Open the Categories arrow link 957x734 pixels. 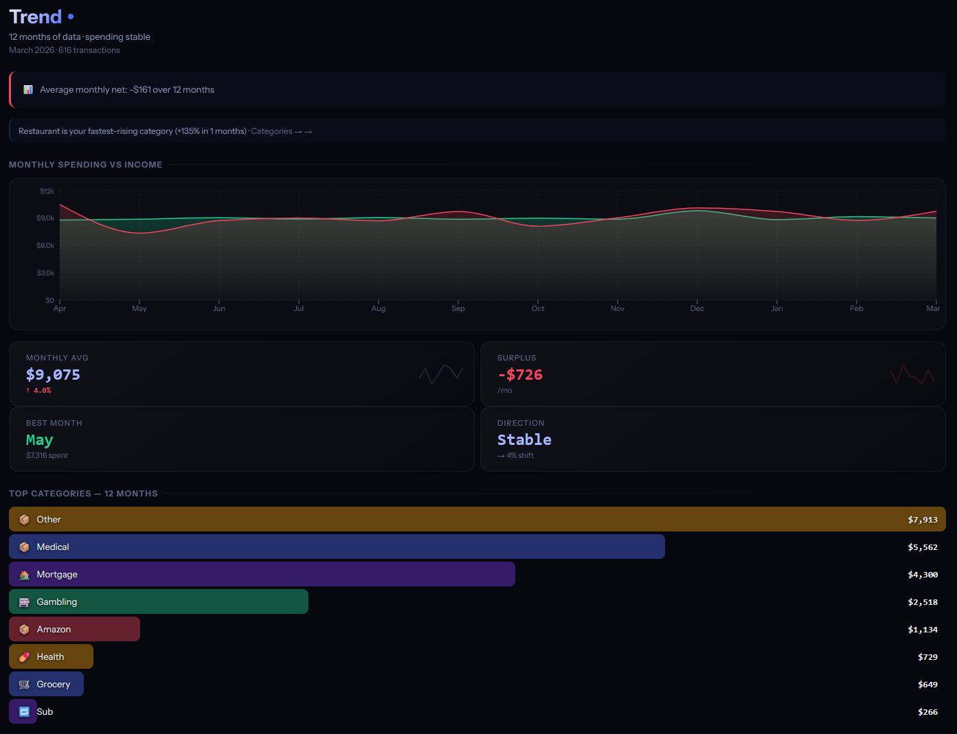tap(281, 130)
